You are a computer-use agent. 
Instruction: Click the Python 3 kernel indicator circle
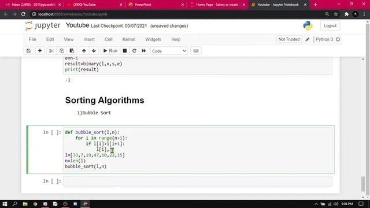click(338, 39)
